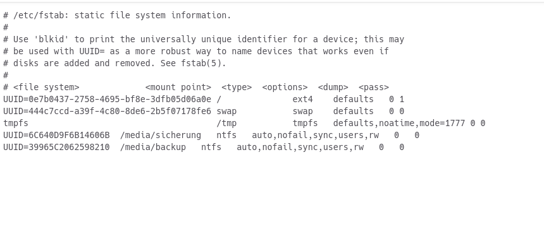Click the '<mount point>' column header

coord(178,87)
